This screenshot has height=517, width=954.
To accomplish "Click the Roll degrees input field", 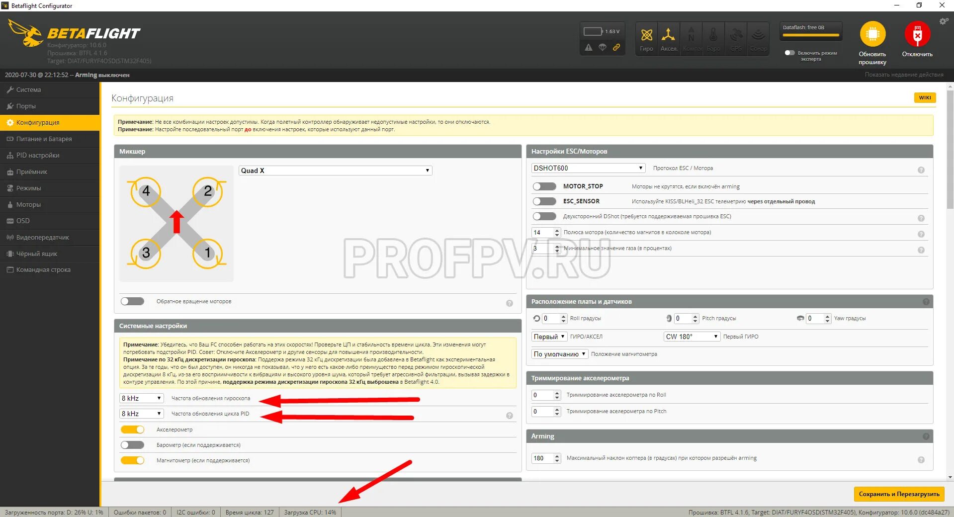I will pyautogui.click(x=554, y=318).
